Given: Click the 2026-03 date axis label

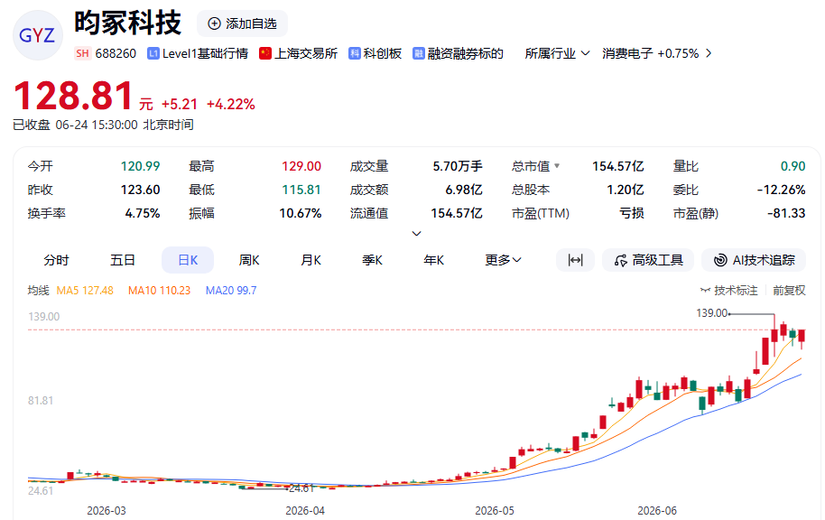Looking at the screenshot, I should click(107, 511).
